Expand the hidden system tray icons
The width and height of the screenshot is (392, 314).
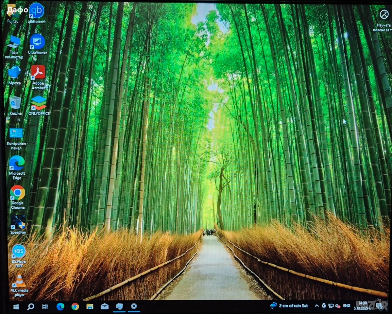tap(316, 306)
